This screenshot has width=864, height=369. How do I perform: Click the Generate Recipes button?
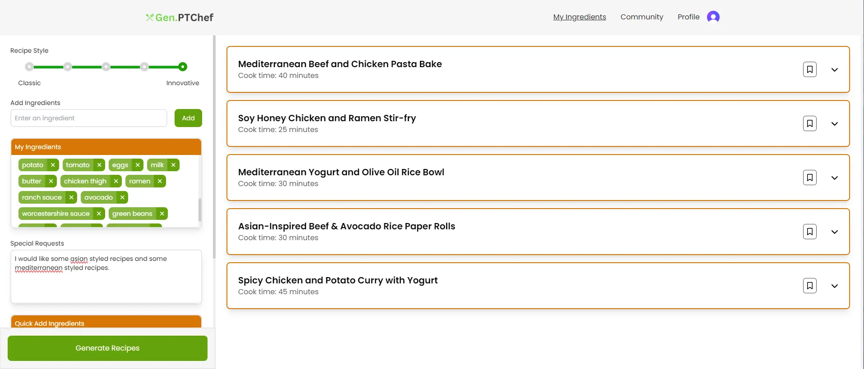point(107,348)
